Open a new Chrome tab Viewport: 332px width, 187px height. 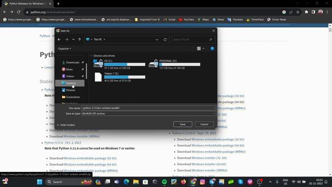pos(58,4)
